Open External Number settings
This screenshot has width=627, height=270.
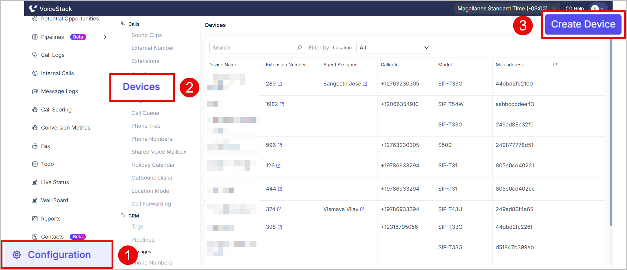coord(153,48)
